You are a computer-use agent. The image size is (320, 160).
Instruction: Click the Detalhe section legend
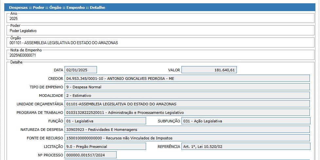16,62
